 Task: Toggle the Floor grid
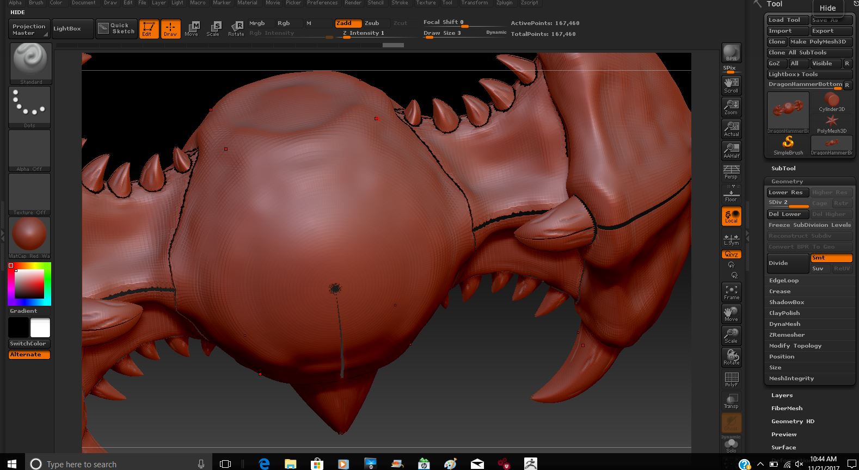click(x=731, y=194)
